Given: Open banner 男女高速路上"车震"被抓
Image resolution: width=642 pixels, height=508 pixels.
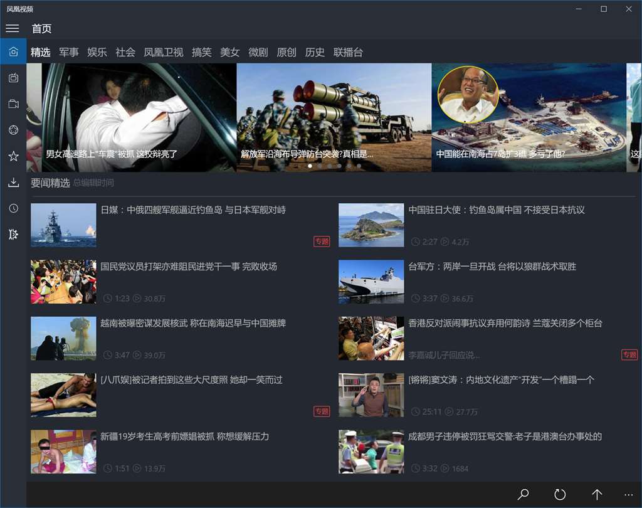Looking at the screenshot, I should click(x=139, y=117).
